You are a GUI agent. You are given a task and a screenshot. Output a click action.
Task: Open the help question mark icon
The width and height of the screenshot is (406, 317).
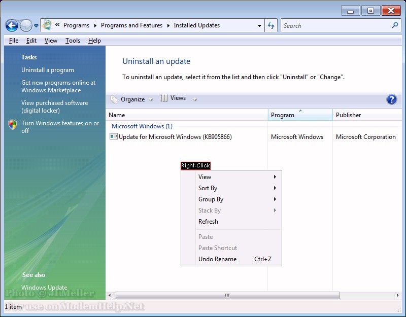[391, 99]
